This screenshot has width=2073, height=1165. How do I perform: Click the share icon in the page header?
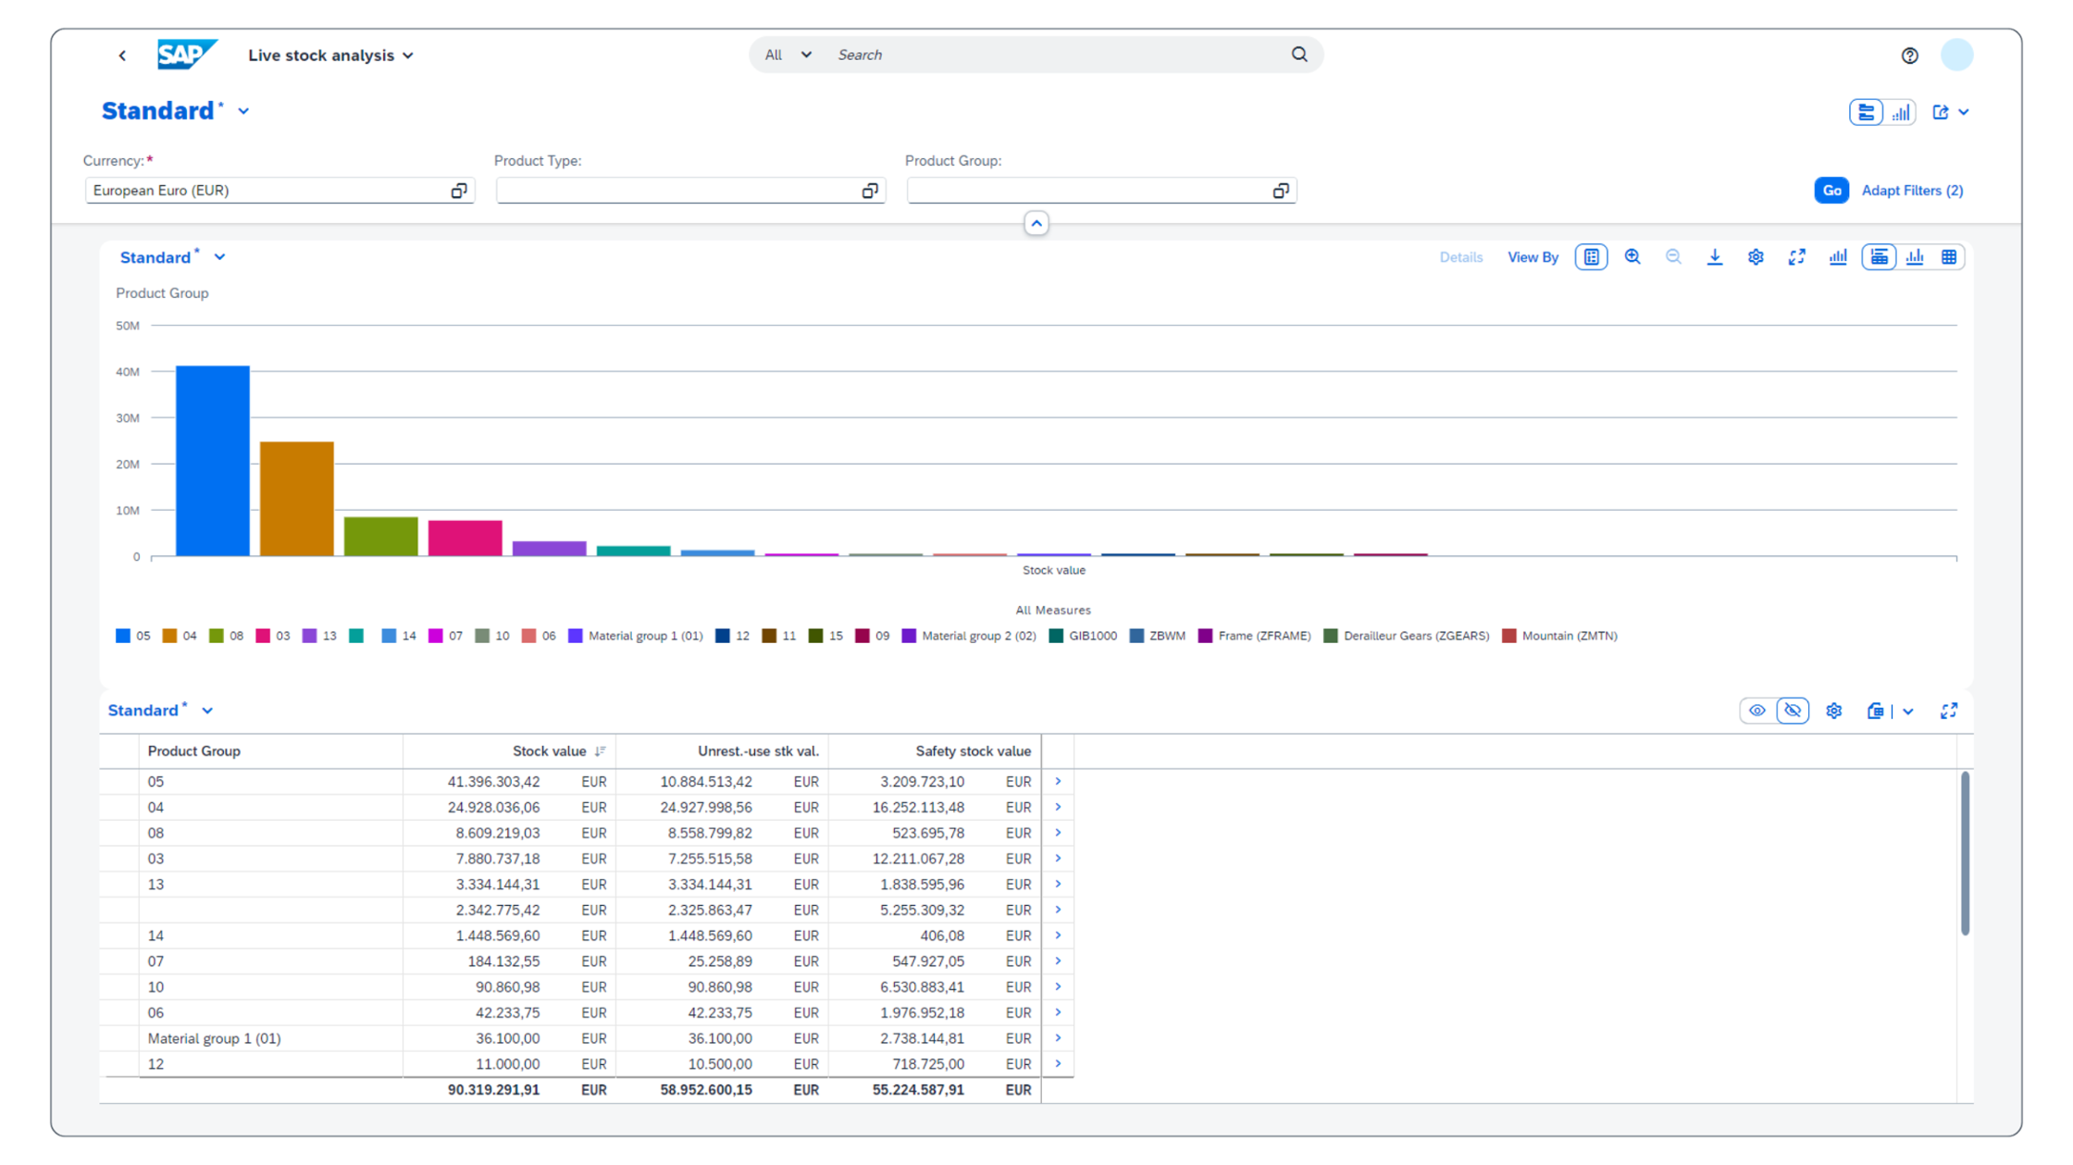pyautogui.click(x=1941, y=112)
